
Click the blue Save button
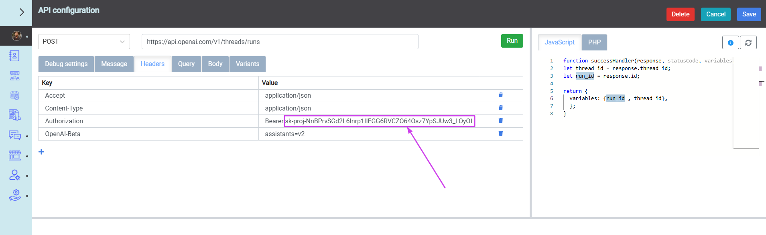click(x=749, y=14)
